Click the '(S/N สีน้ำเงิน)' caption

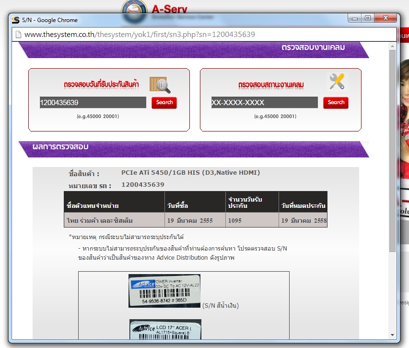tap(221, 305)
